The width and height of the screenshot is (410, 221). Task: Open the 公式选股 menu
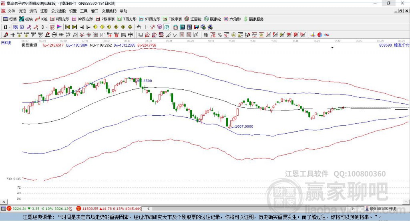point(58,11)
